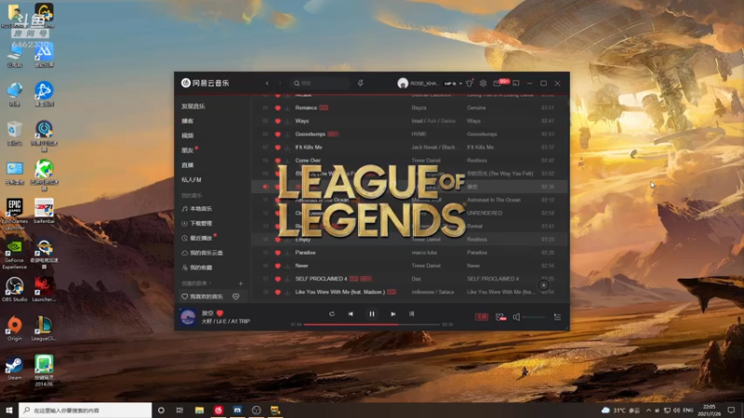Image resolution: width=744 pixels, height=418 pixels.
Task: Open artist link marco luka
Action: [x=424, y=253]
